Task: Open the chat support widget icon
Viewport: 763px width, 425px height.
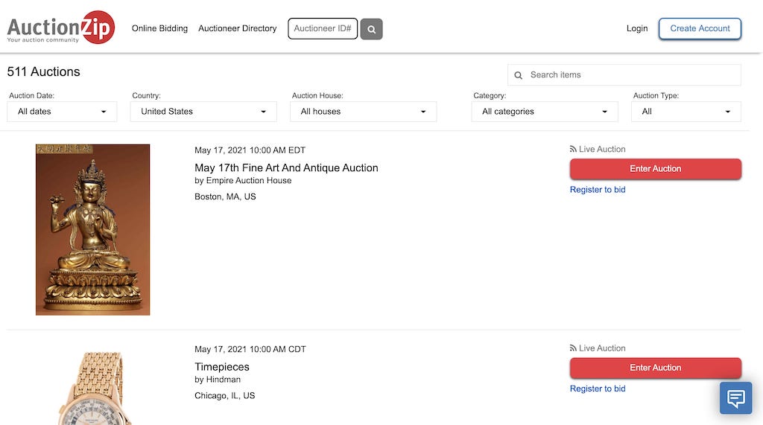Action: click(735, 397)
